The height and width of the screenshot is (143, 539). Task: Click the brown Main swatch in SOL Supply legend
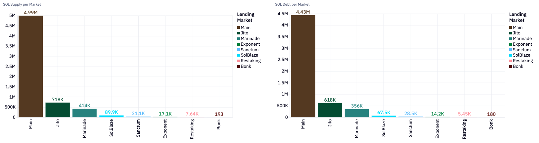pyautogui.click(x=238, y=27)
